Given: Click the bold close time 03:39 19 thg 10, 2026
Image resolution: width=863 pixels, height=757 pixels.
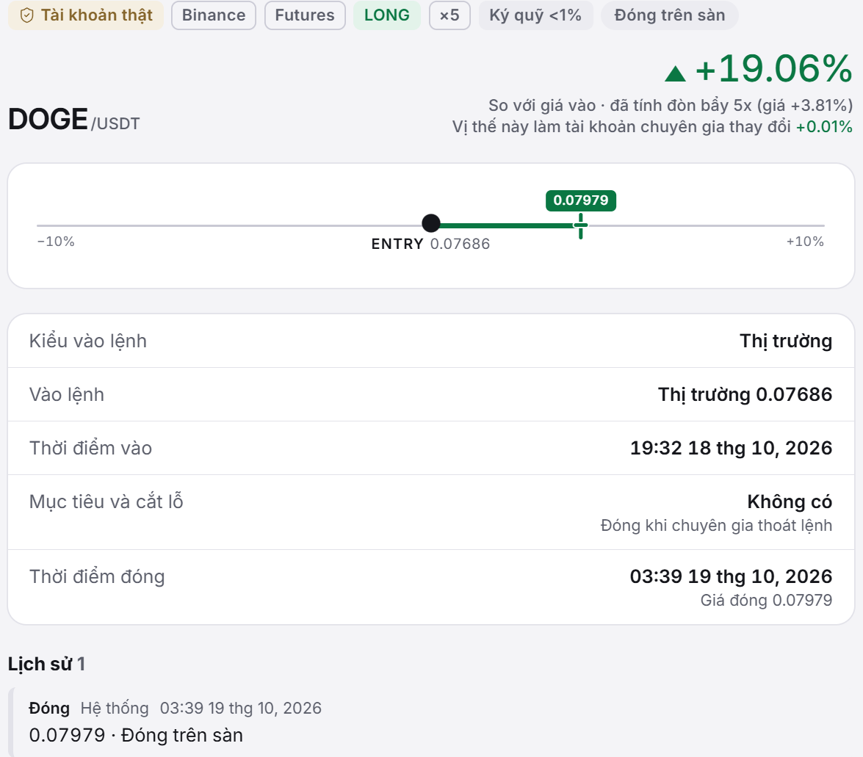Looking at the screenshot, I should [x=731, y=576].
